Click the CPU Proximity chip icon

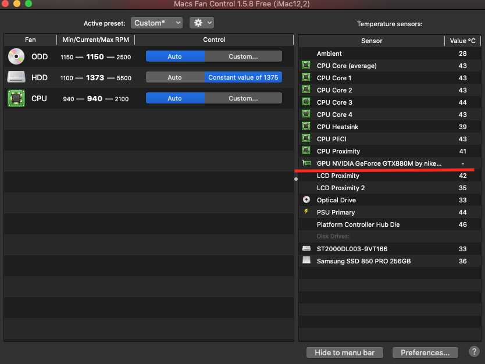click(306, 151)
